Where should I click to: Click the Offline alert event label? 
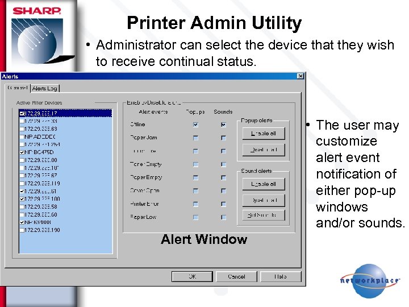[137, 125]
